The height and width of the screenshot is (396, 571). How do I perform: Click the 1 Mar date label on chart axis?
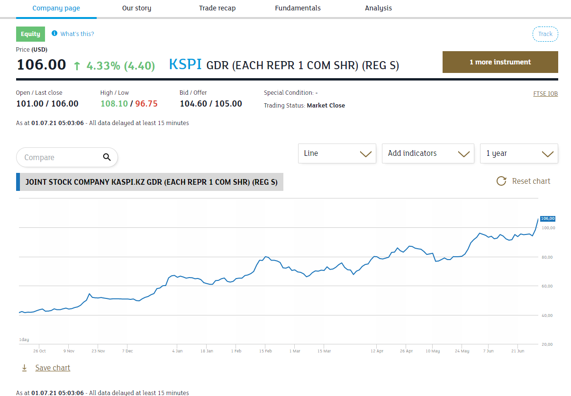click(295, 351)
